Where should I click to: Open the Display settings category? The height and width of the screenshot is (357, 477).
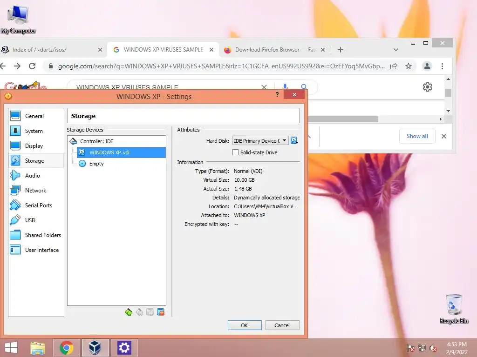(36, 145)
